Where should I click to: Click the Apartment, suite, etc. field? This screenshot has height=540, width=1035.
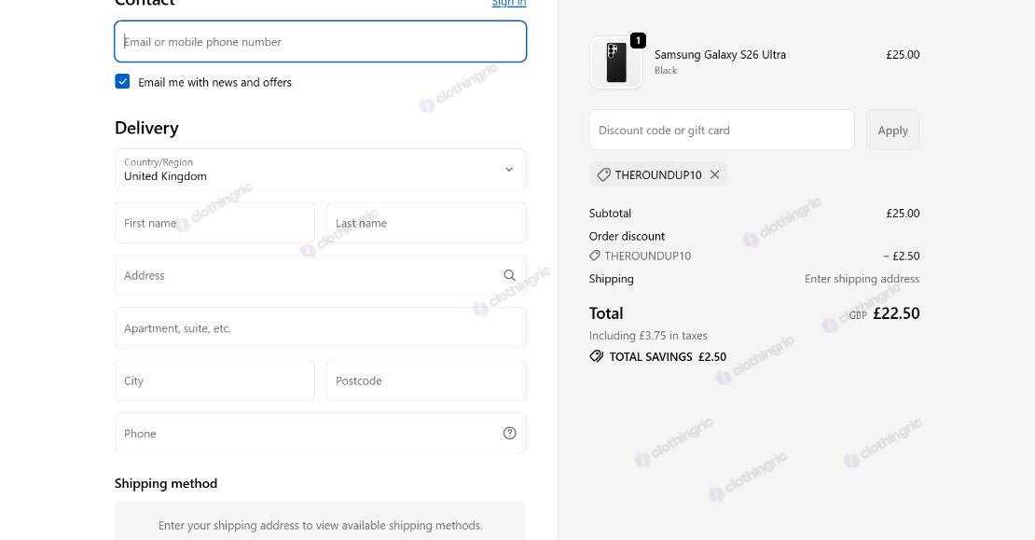[320, 328]
